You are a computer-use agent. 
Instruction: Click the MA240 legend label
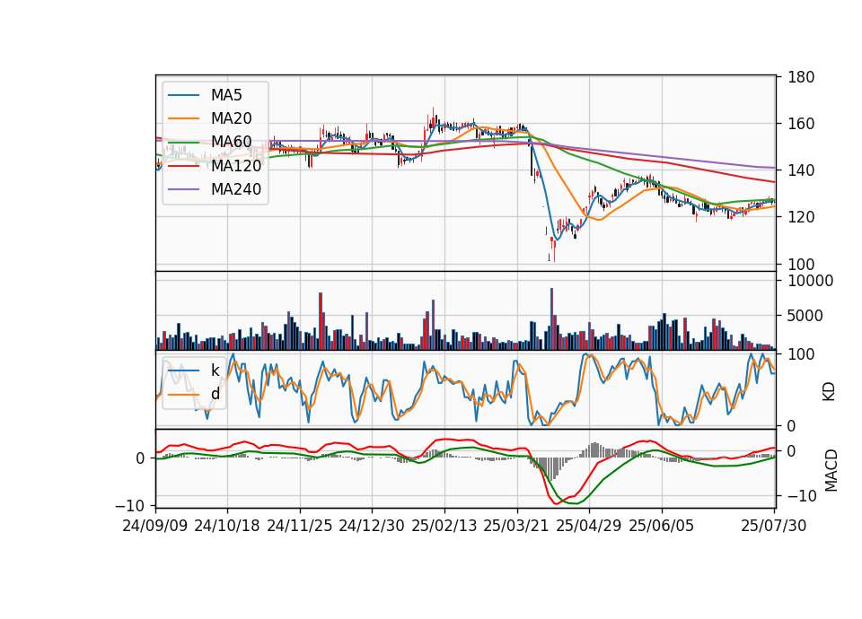click(x=236, y=189)
